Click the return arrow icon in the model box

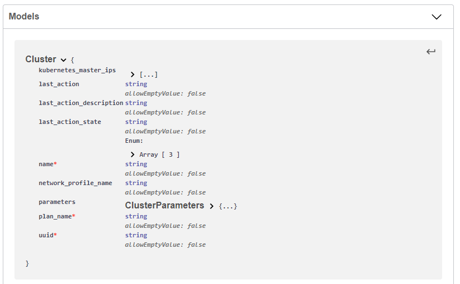(430, 52)
